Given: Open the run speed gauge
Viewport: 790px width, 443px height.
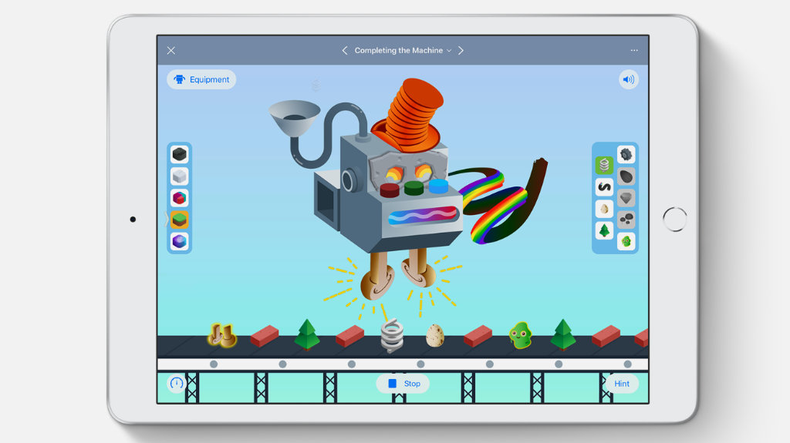Looking at the screenshot, I should [x=177, y=384].
